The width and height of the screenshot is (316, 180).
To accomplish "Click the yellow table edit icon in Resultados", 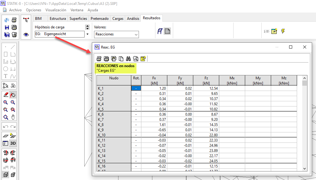I will click(274, 31).
